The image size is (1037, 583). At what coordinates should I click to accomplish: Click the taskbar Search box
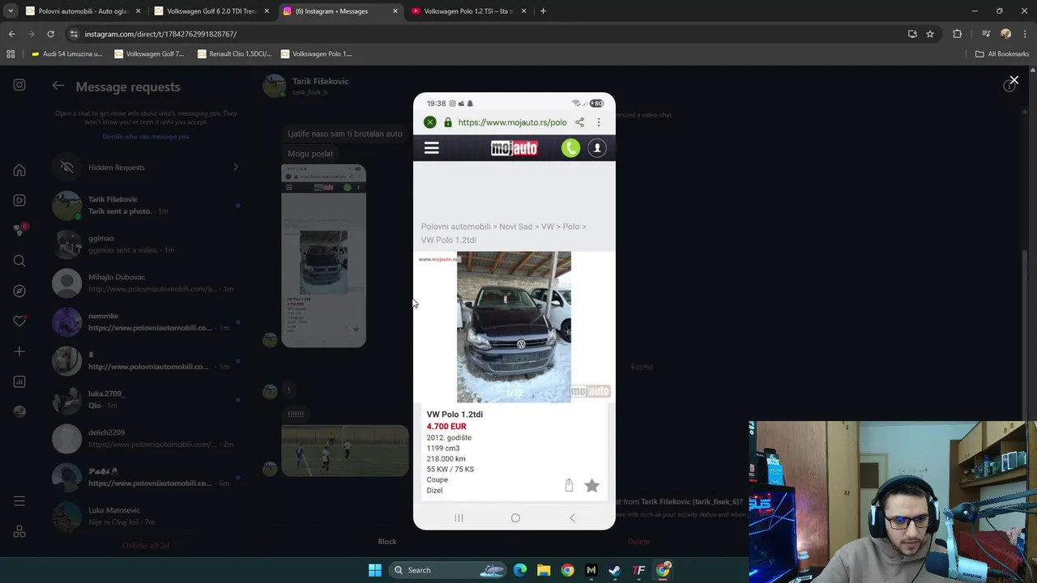[x=446, y=570]
